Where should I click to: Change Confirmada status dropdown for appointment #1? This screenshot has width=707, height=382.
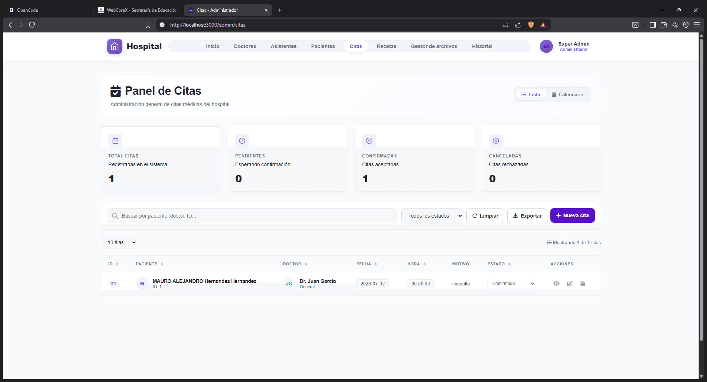512,284
